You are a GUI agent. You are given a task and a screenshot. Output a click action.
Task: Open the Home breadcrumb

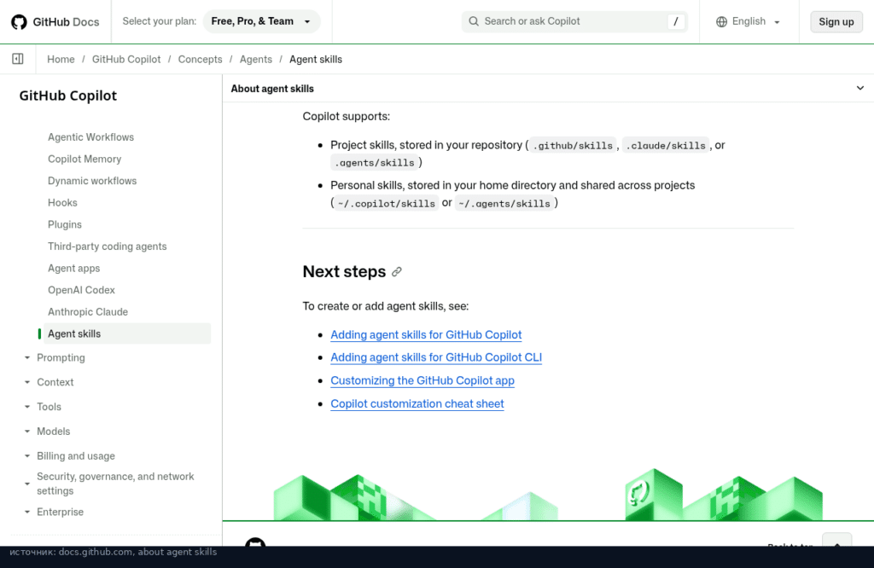click(61, 59)
